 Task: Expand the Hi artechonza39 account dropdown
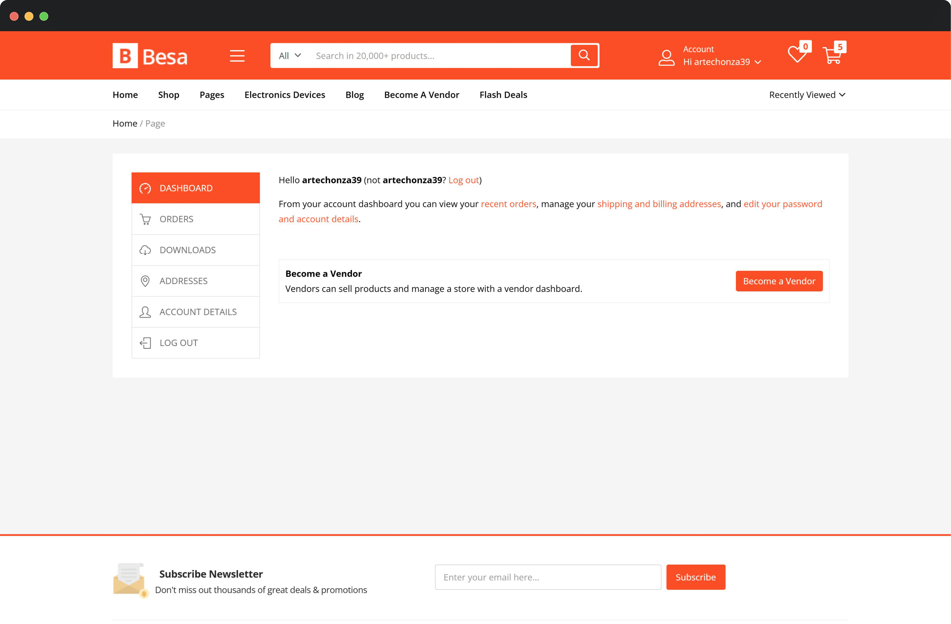point(722,62)
